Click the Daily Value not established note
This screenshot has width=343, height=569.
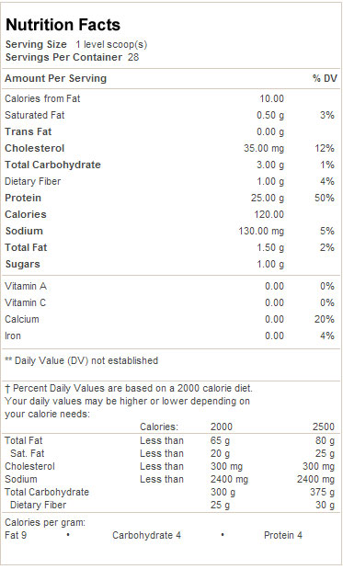click(x=81, y=360)
